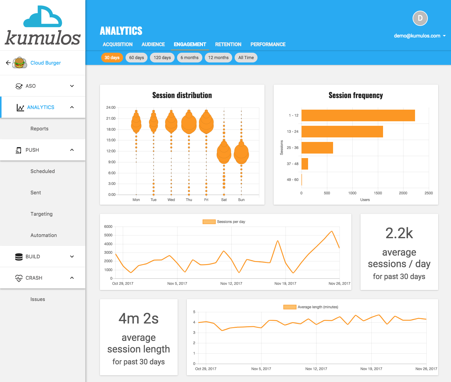
Task: Click the BUILD menu label
Action: coord(33,256)
